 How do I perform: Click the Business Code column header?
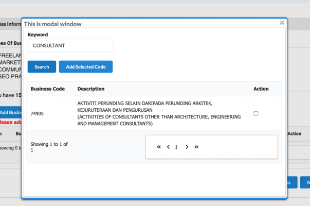click(48, 89)
